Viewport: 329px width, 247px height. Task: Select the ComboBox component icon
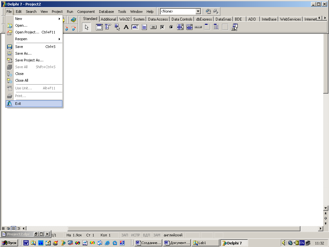click(189, 27)
